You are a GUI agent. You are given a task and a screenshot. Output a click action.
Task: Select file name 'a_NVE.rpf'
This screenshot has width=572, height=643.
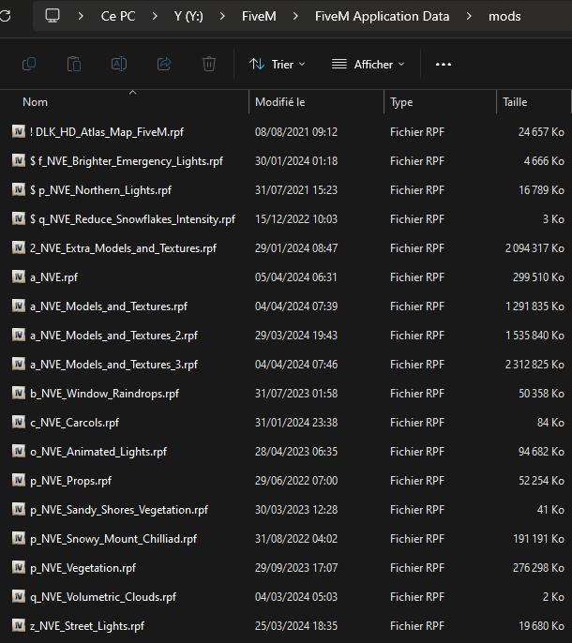[x=53, y=277]
